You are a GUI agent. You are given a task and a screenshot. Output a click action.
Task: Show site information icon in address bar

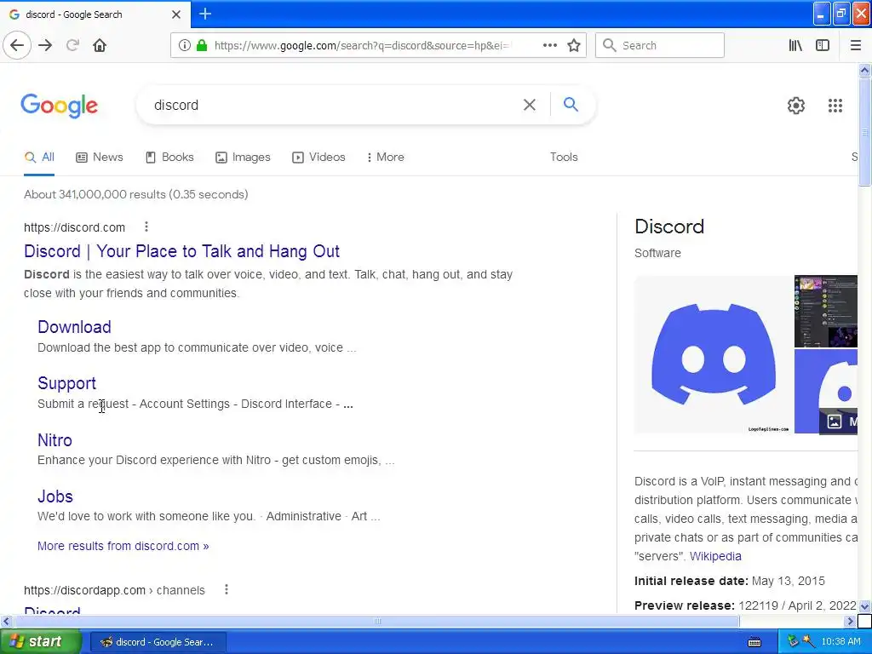coord(184,45)
